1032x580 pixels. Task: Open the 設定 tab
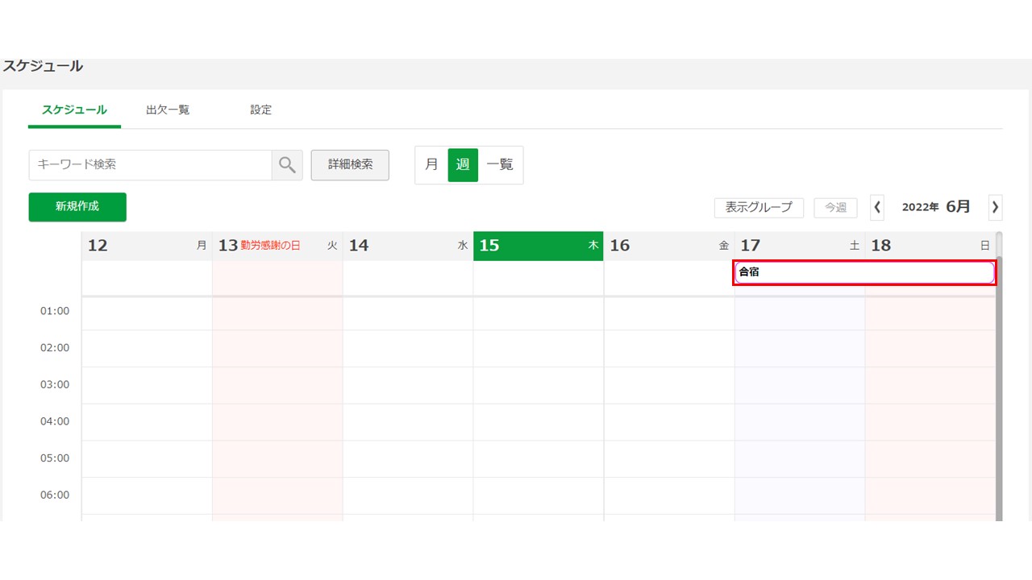point(260,110)
